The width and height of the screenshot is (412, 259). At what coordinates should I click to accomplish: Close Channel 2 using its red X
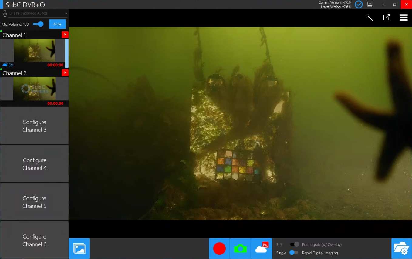tap(65, 72)
